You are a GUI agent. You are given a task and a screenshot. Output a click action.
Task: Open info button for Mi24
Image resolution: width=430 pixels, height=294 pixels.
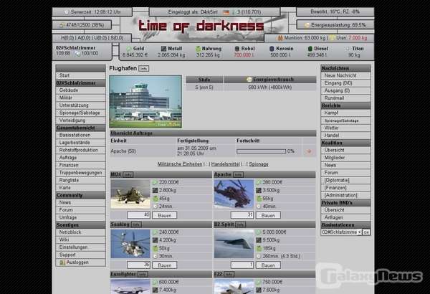pyautogui.click(x=128, y=175)
